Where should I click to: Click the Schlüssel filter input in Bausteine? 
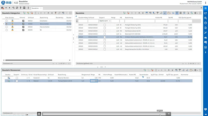(93, 21)
